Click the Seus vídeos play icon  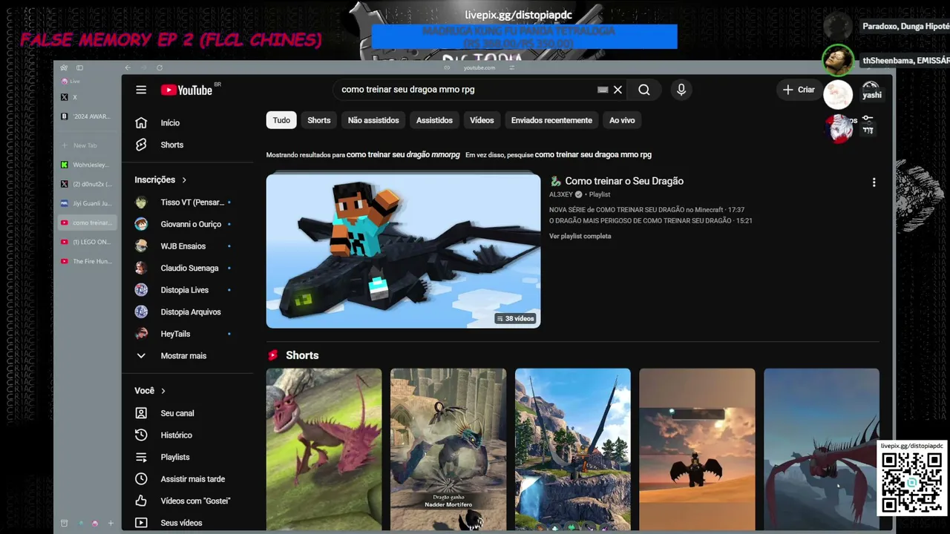(141, 523)
